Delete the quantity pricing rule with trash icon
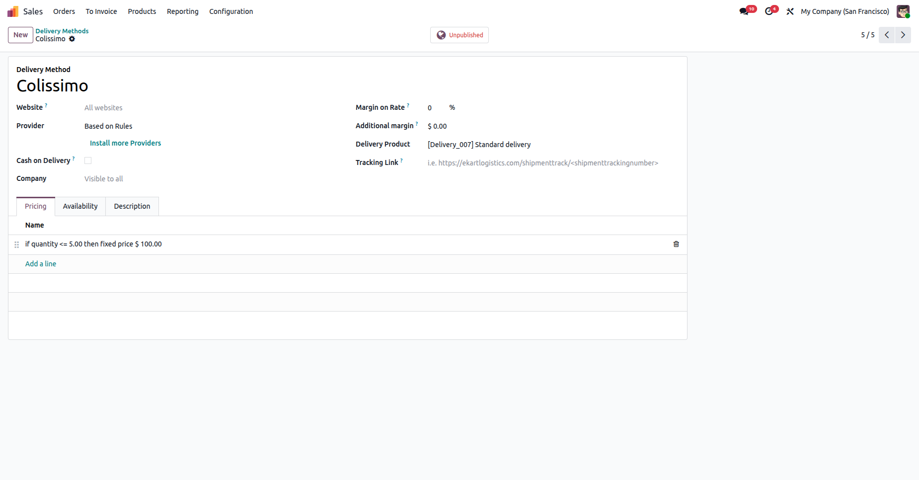The width and height of the screenshot is (919, 480). pos(676,244)
